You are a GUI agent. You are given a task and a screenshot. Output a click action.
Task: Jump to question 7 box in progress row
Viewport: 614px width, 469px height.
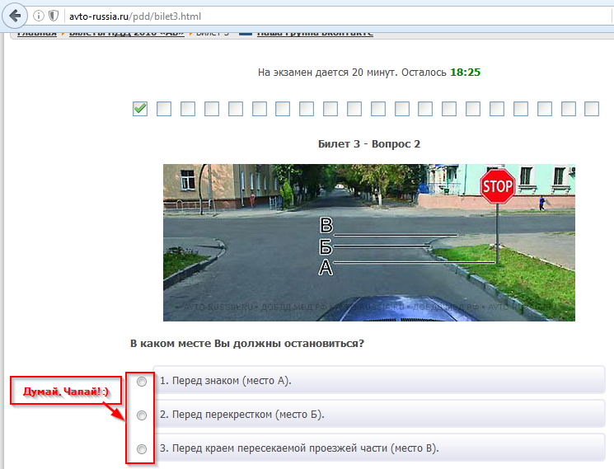coord(283,109)
